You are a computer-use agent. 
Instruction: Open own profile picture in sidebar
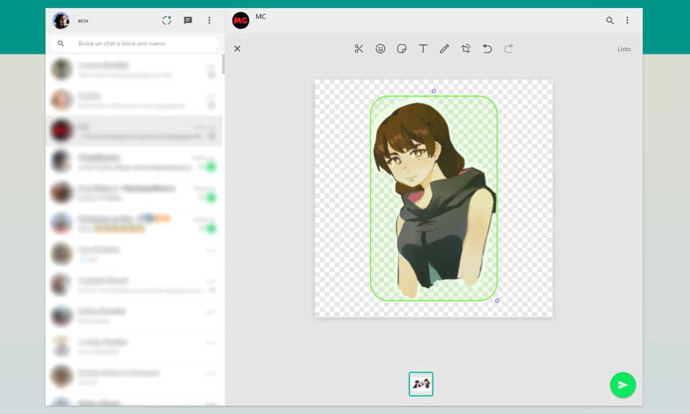tap(61, 21)
